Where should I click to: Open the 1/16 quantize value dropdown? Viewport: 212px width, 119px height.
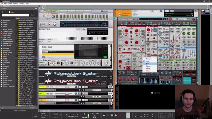pos(44,115)
